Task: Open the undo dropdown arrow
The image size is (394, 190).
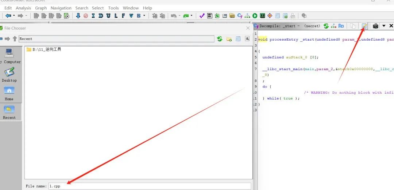Action: (x=179, y=16)
